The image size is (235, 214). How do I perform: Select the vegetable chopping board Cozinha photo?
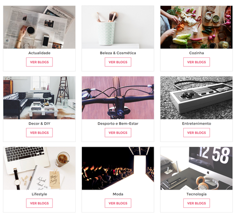point(196,27)
